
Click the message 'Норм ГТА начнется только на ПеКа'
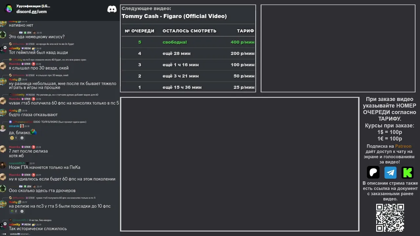coord(45,167)
